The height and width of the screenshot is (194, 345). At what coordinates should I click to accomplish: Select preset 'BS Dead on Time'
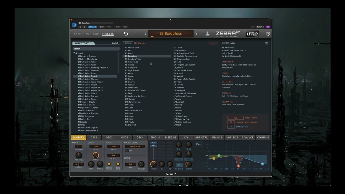133,59
